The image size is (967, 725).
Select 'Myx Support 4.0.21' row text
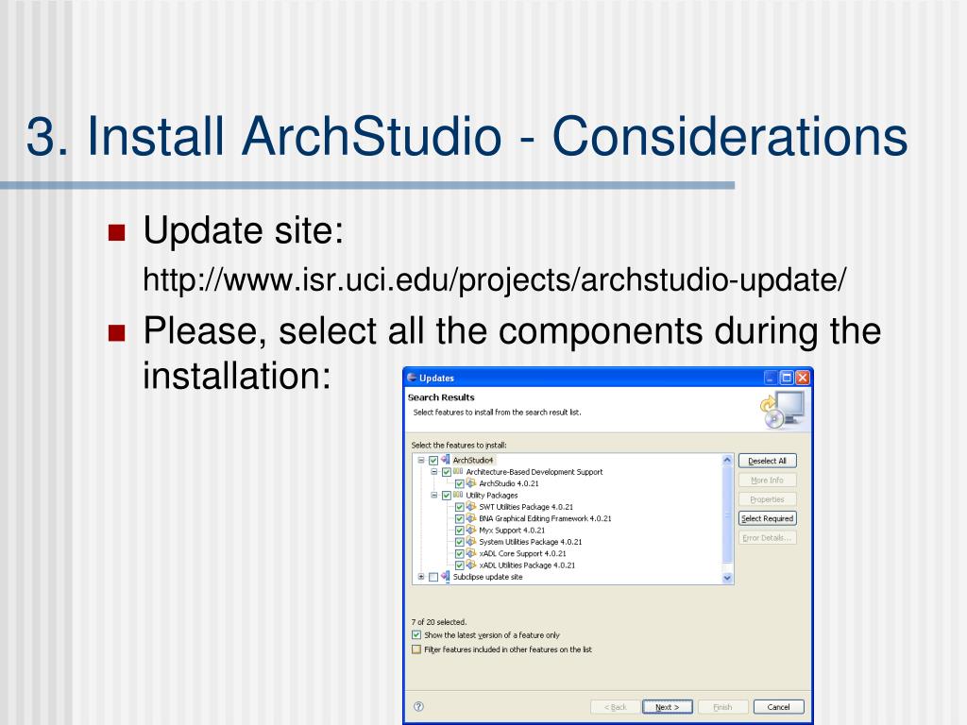tap(512, 531)
